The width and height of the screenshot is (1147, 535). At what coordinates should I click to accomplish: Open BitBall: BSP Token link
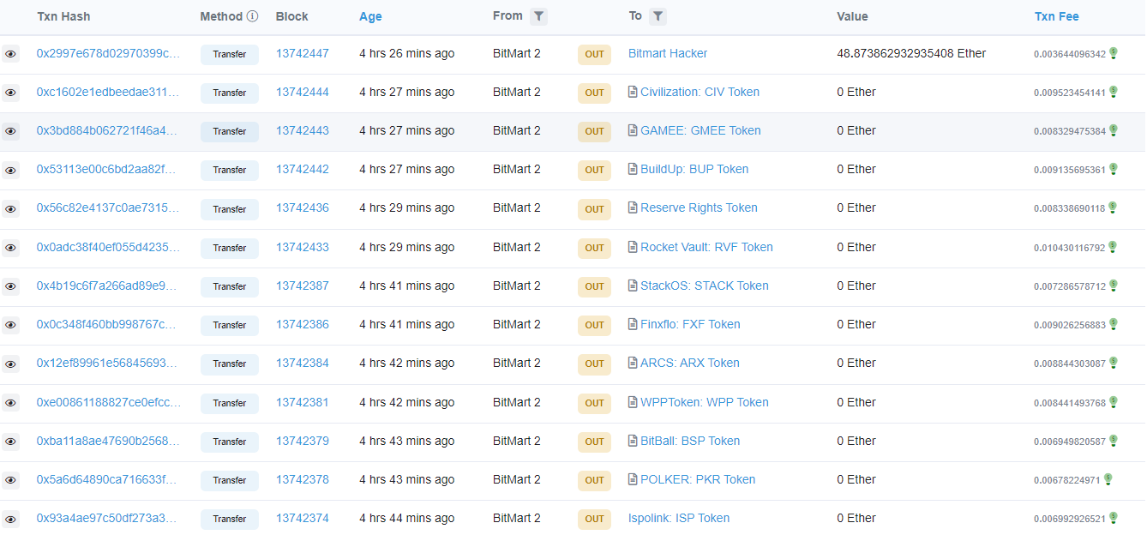(690, 441)
